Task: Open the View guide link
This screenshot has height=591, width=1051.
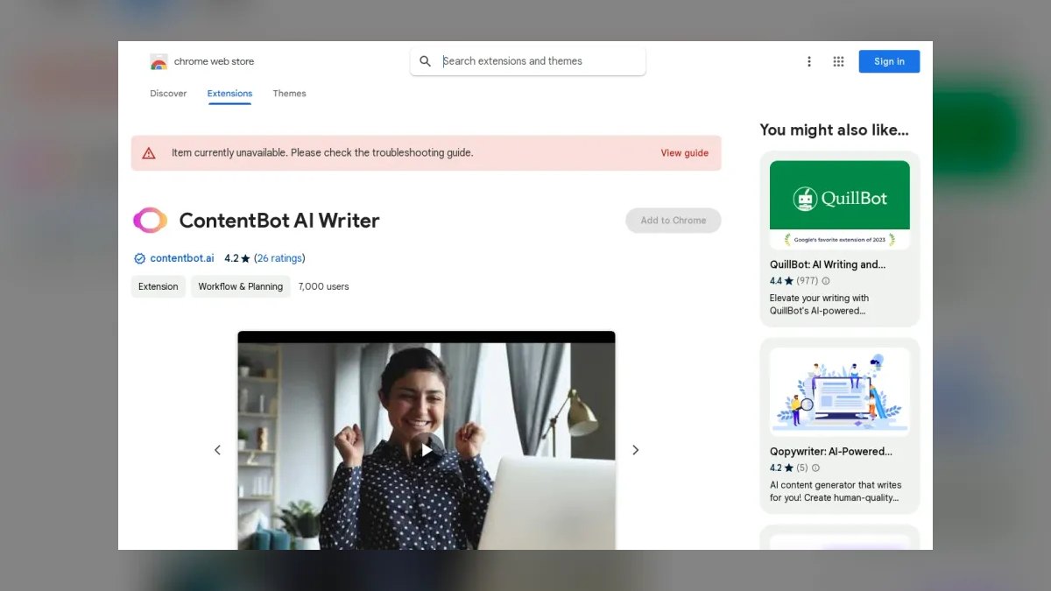Action: (x=685, y=152)
